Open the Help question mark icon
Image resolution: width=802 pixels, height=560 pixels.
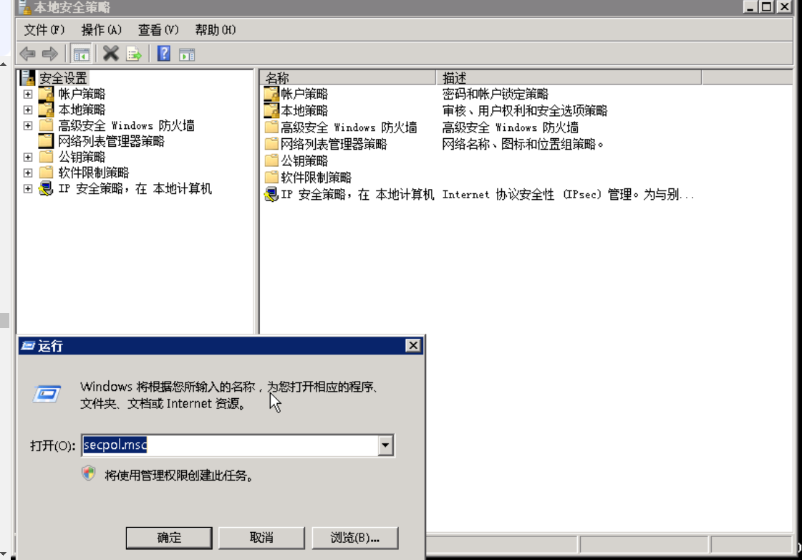[x=164, y=53]
